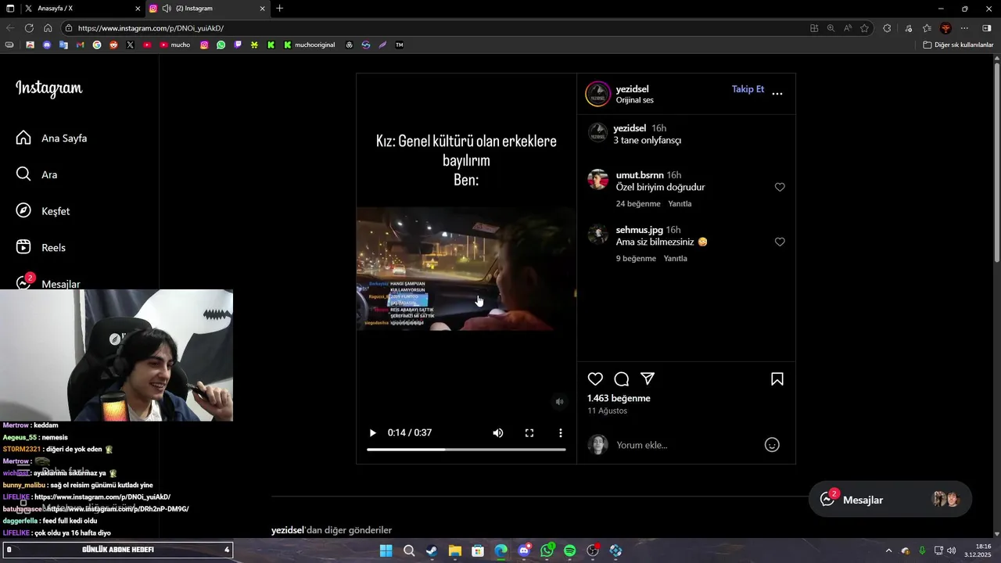Click the Instagram logo in the sidebar

(49, 88)
